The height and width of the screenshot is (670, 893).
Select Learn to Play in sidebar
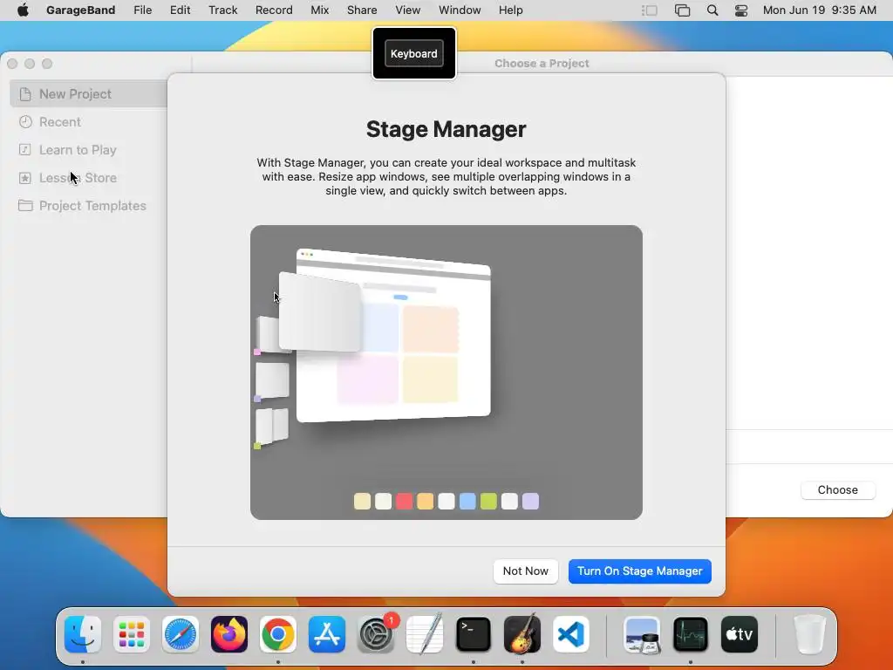point(67,150)
